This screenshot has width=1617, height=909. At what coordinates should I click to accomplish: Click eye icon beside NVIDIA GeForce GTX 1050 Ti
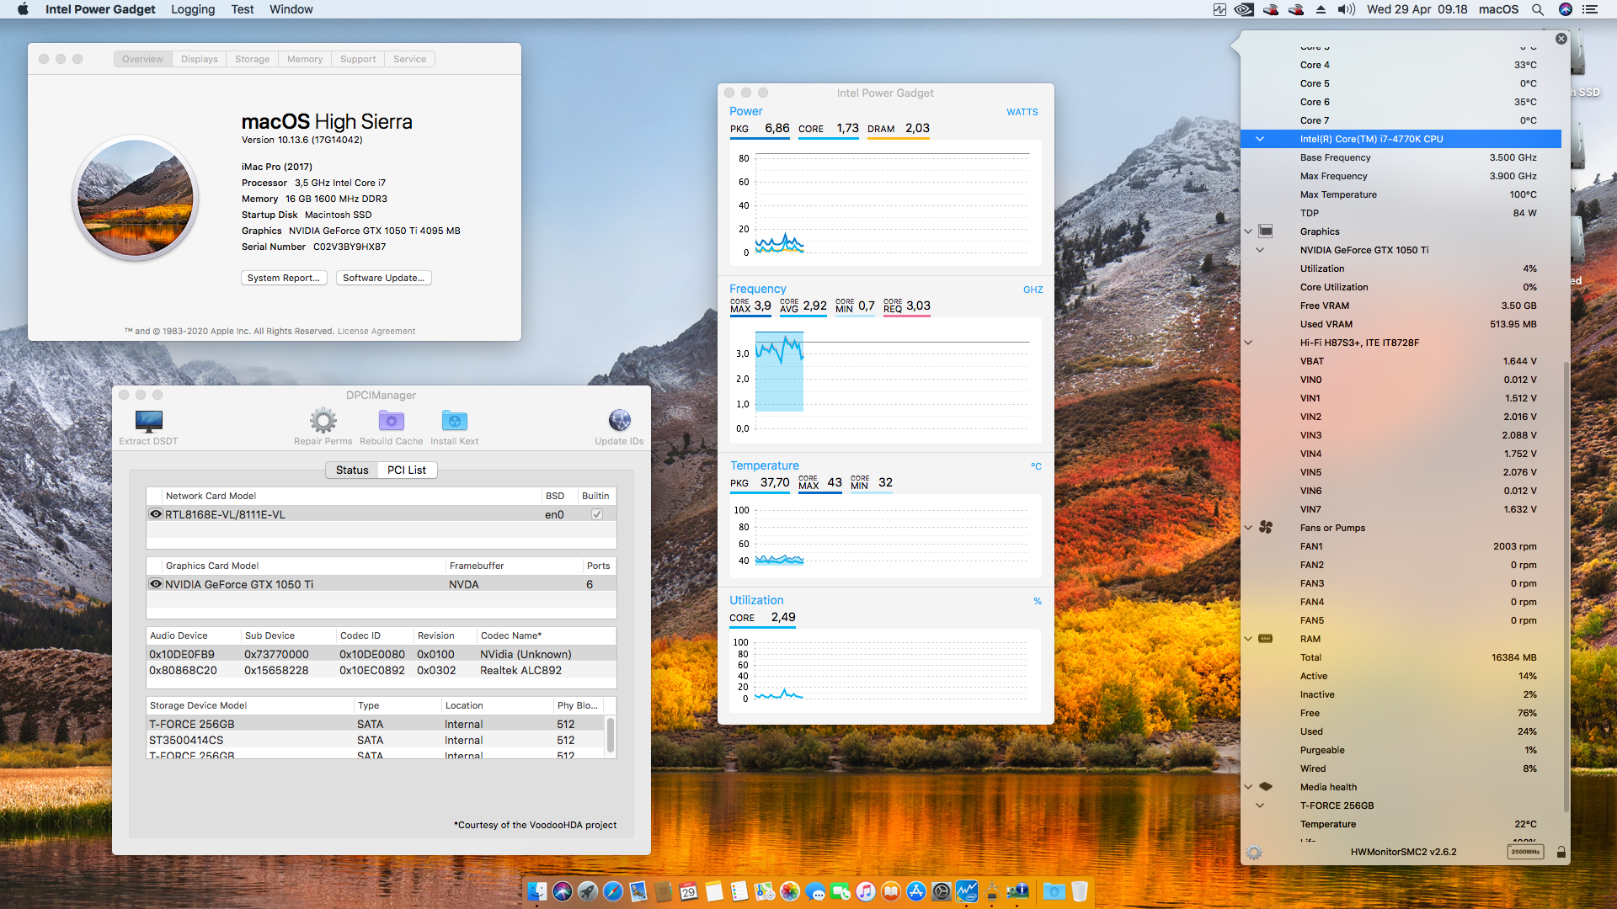156,584
